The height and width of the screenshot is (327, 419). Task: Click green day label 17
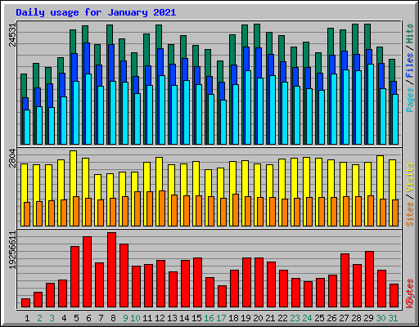point(221,318)
